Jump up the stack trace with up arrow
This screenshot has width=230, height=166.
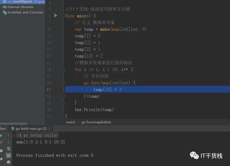9,135
